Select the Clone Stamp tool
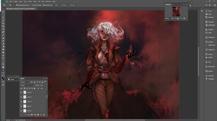The height and width of the screenshot is (121, 217). tap(3, 38)
